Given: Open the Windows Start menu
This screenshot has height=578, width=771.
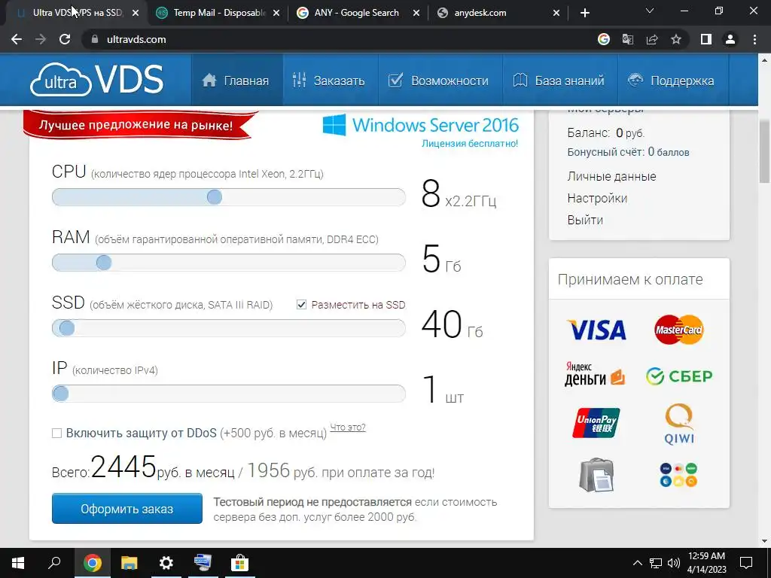Looking at the screenshot, I should [x=18, y=563].
